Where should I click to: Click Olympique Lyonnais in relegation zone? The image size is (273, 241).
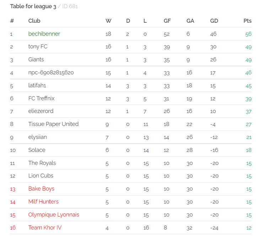pos(54,215)
